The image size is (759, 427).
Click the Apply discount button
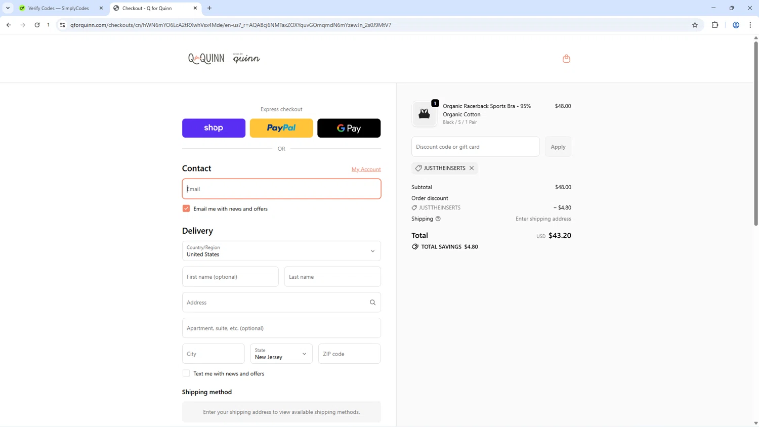pos(558,147)
